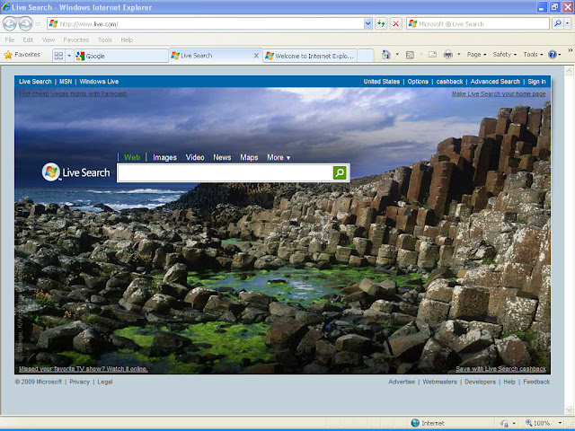Click the Favorites star button
This screenshot has height=431, width=575.
click(x=22, y=55)
